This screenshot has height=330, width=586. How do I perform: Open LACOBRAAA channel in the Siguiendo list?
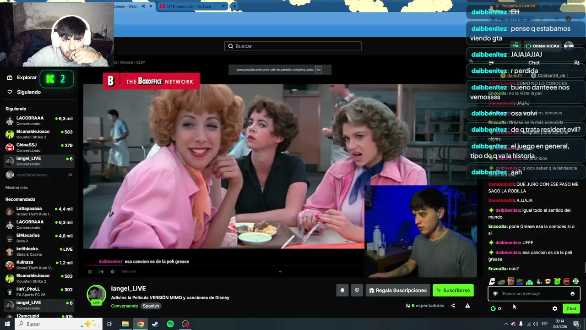tap(39, 121)
